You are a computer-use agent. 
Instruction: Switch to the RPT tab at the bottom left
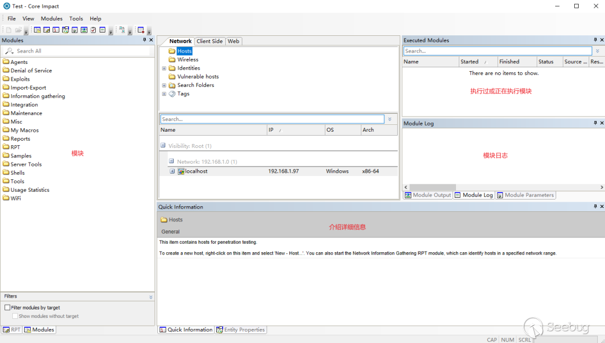pyautogui.click(x=12, y=330)
